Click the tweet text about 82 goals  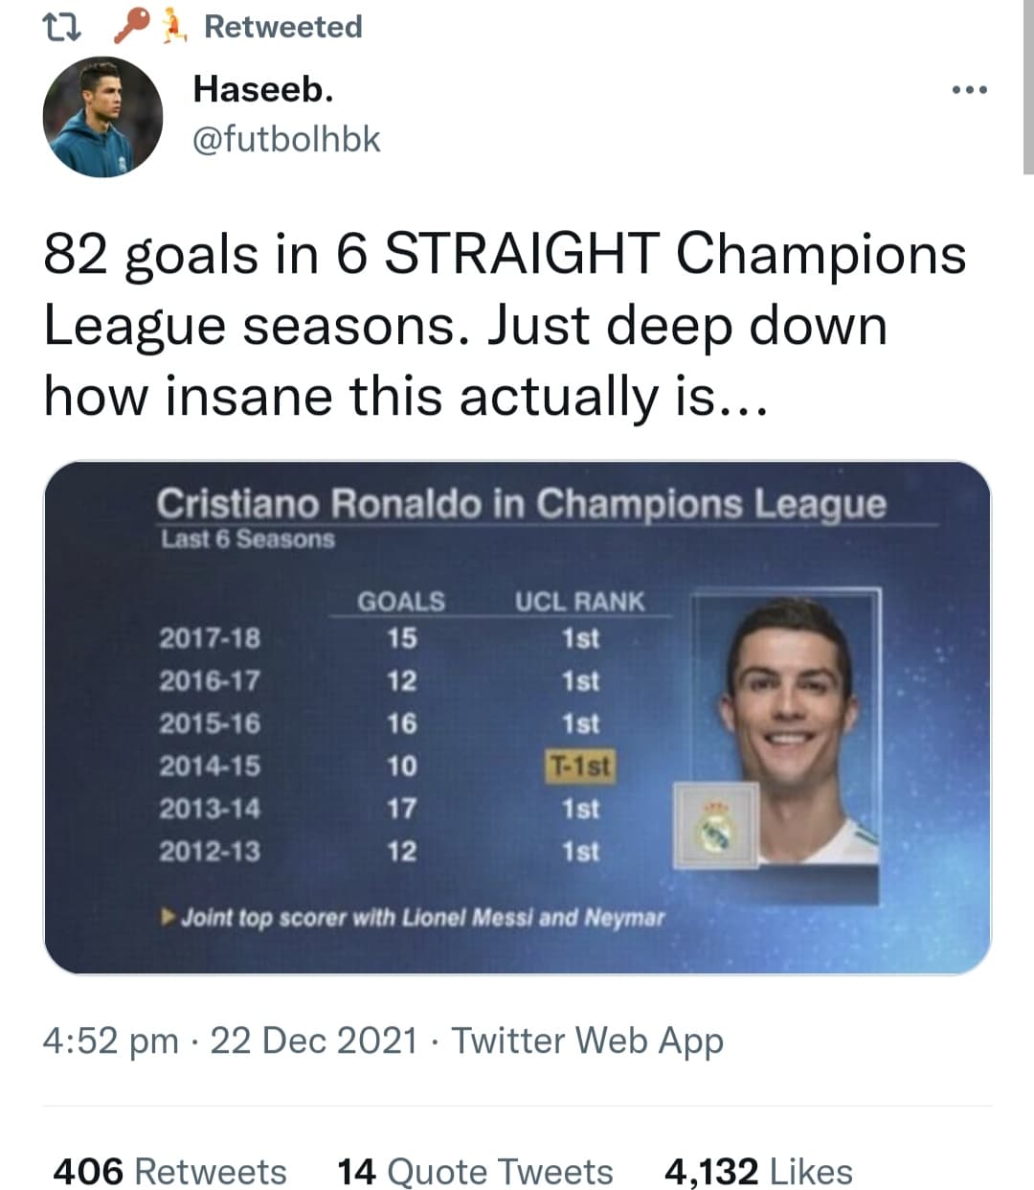click(x=505, y=326)
